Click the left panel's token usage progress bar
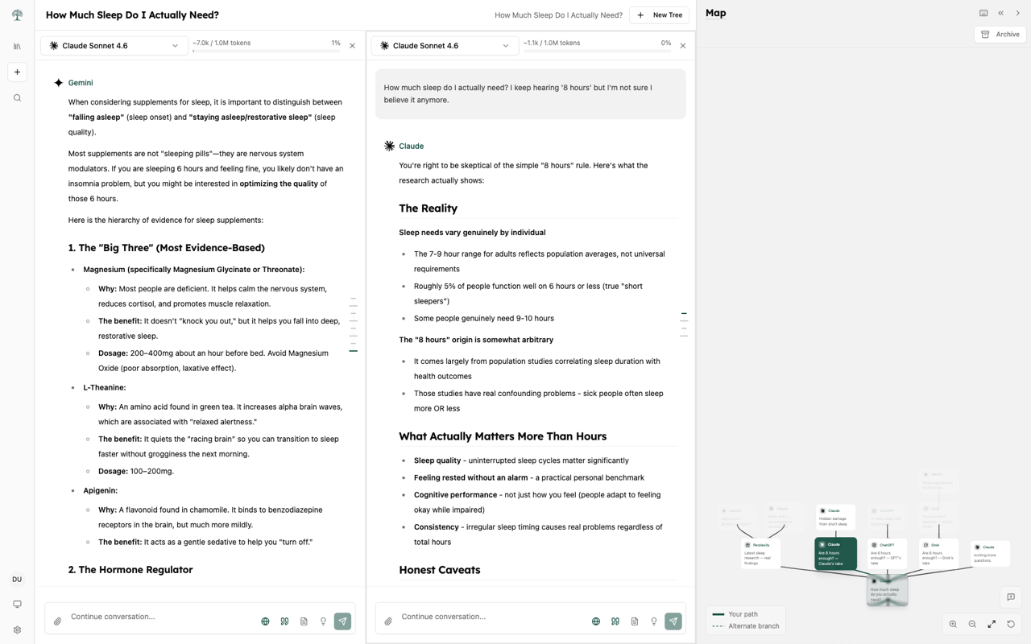Viewport: 1031px width, 644px height. [x=267, y=51]
